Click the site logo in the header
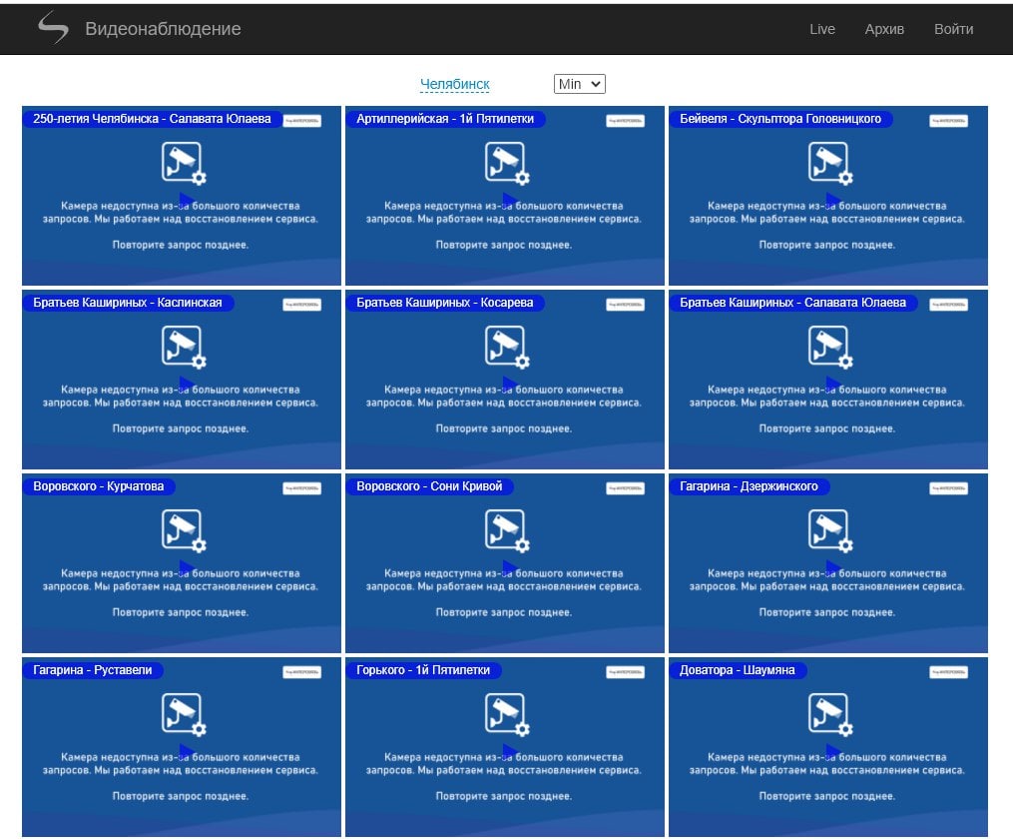This screenshot has height=839, width=1013. (x=53, y=28)
